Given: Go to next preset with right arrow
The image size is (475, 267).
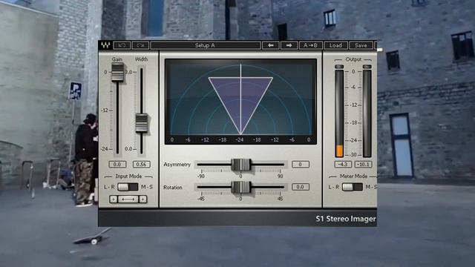Looking at the screenshot, I should 289,45.
